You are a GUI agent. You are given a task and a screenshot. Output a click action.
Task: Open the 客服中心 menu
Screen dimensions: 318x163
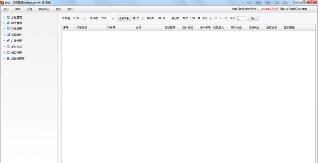44,9
